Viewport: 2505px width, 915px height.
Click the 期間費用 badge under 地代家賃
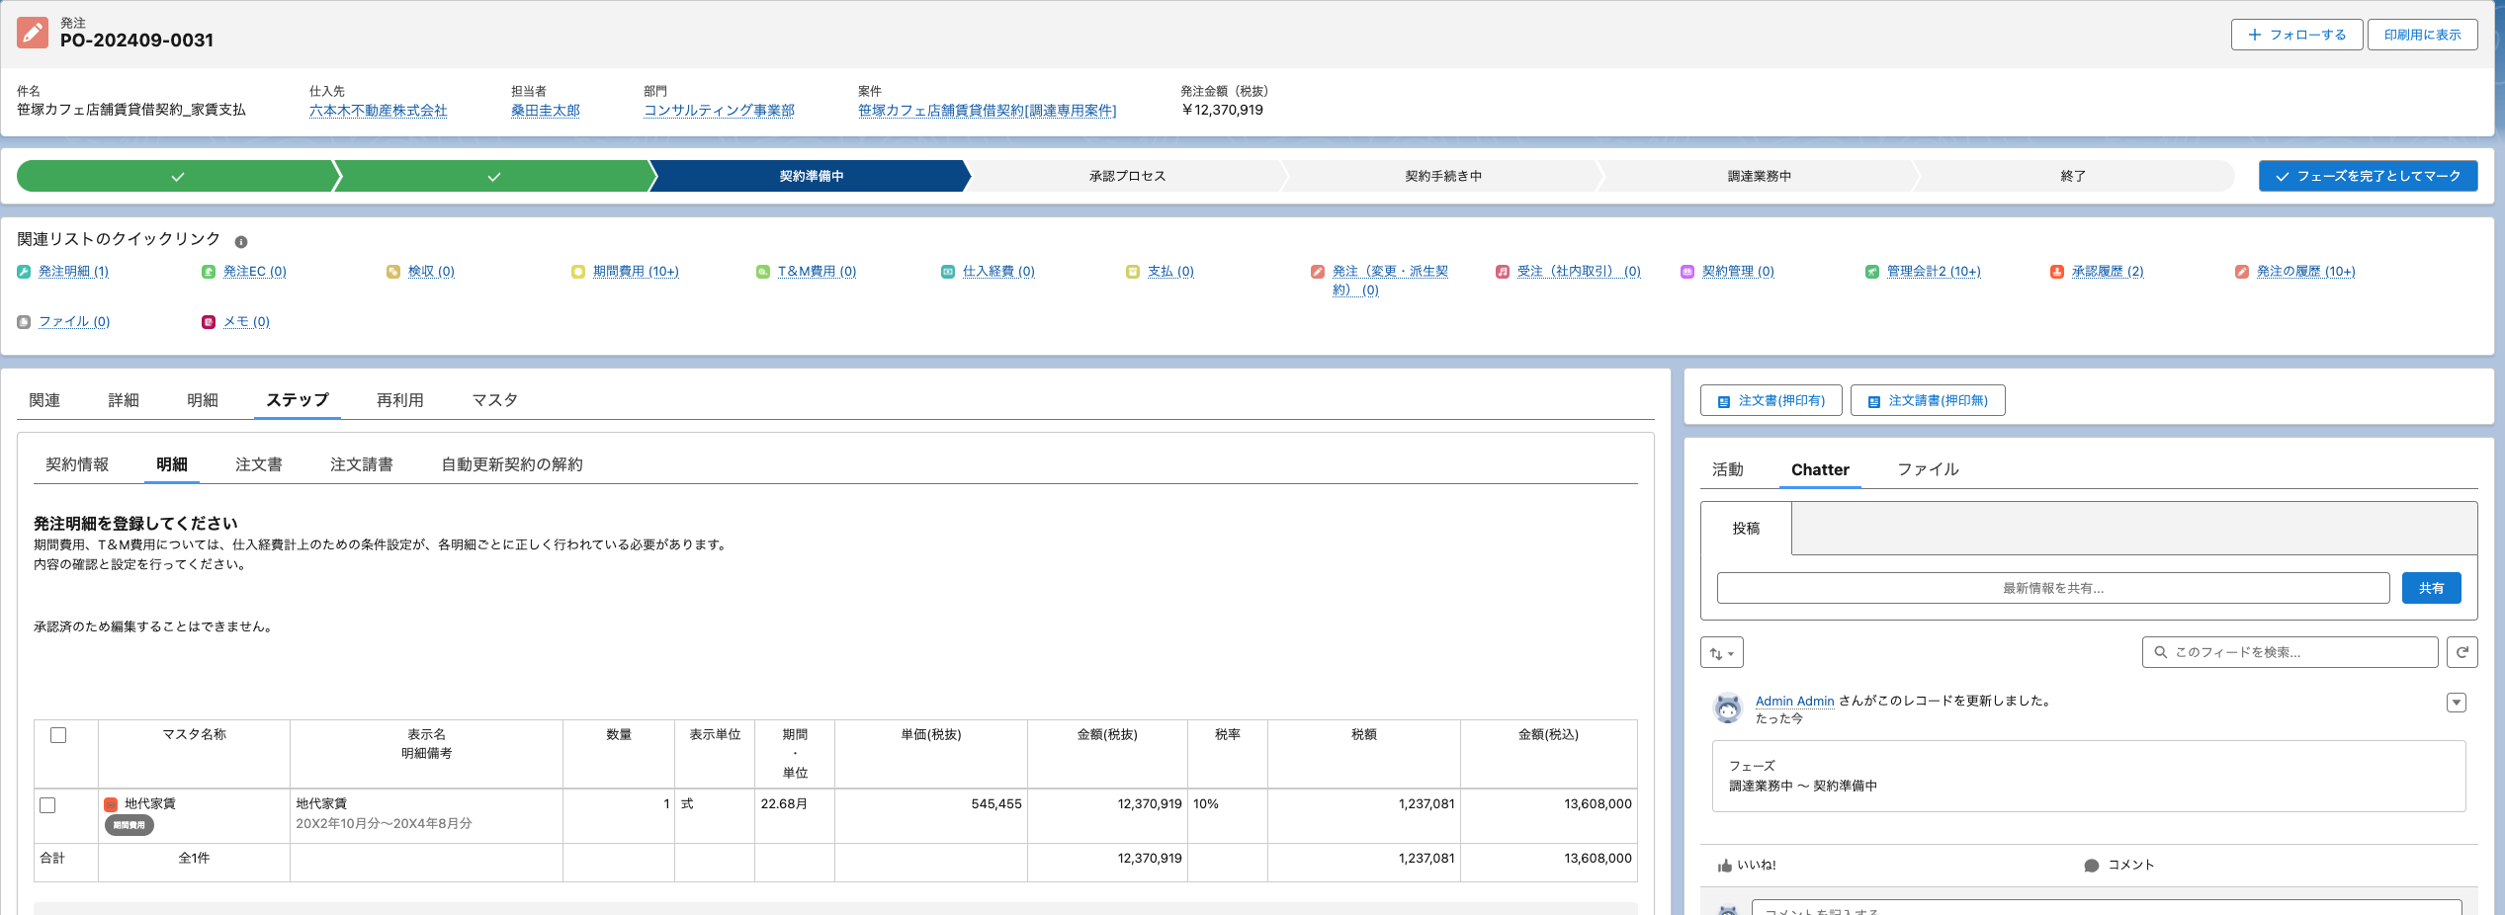tap(130, 825)
